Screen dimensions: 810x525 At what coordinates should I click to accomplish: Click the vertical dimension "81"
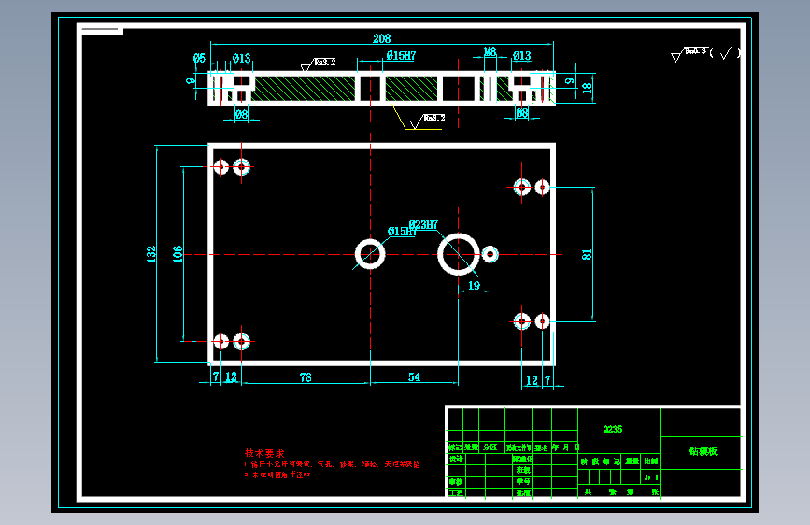587,255
